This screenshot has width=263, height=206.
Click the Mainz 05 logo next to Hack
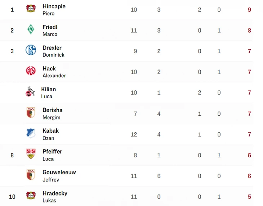click(x=31, y=70)
